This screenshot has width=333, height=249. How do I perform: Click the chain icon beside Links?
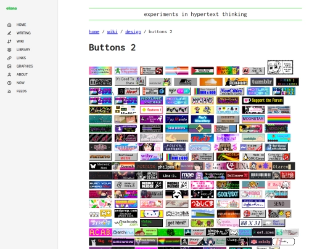[x=9, y=58]
